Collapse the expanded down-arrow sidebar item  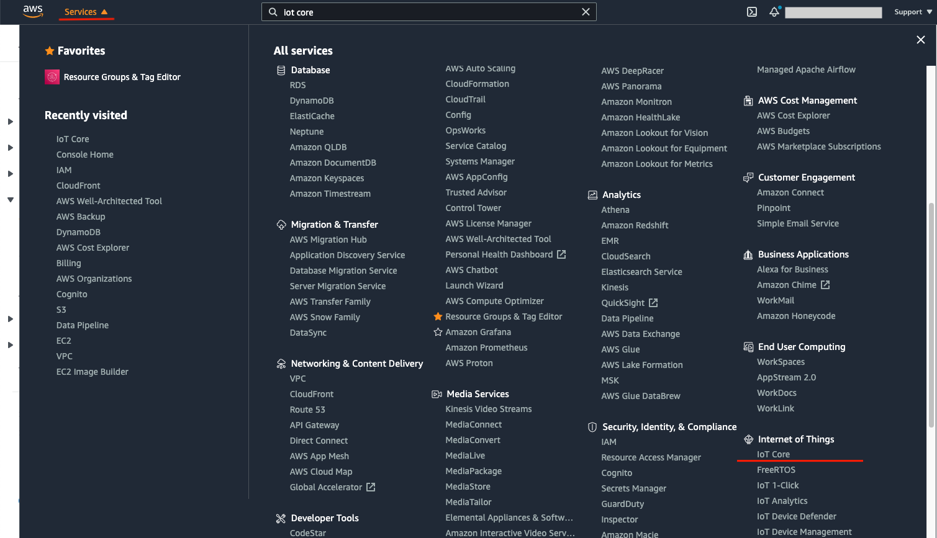point(11,200)
